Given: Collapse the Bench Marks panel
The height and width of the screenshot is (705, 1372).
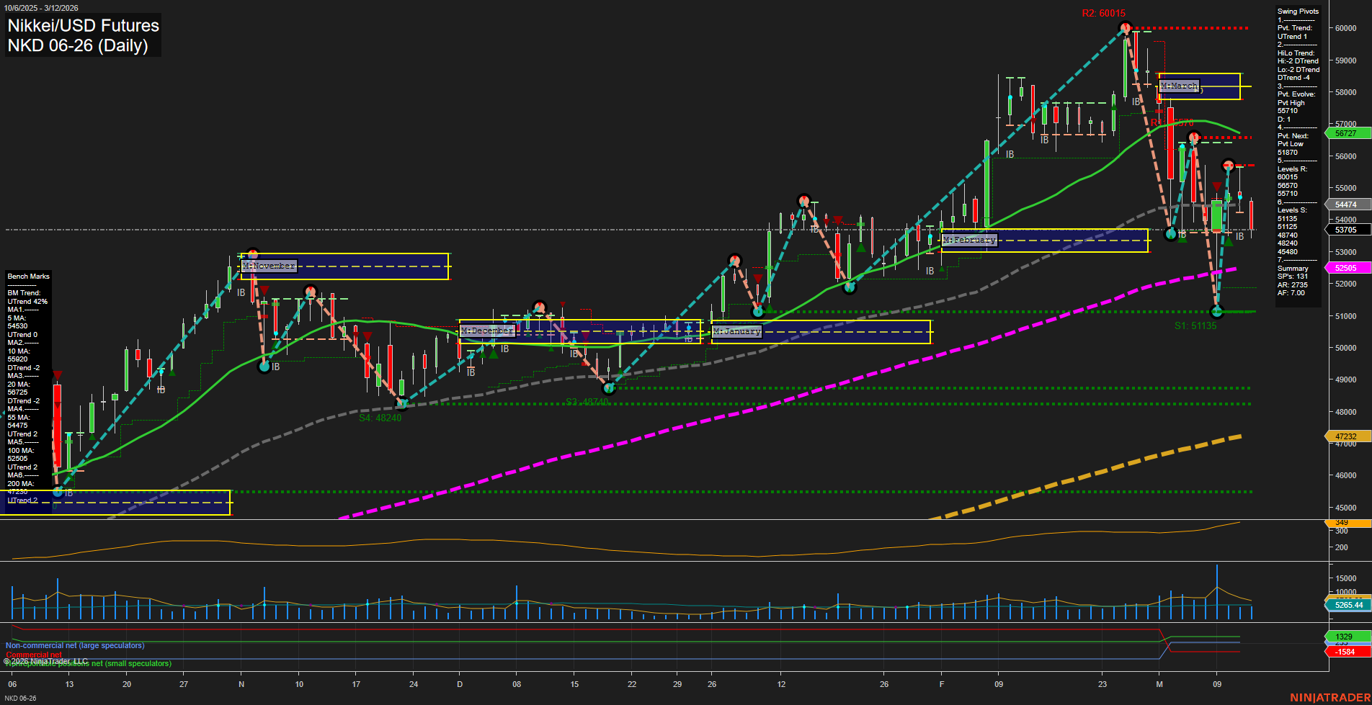Looking at the screenshot, I should [x=27, y=276].
